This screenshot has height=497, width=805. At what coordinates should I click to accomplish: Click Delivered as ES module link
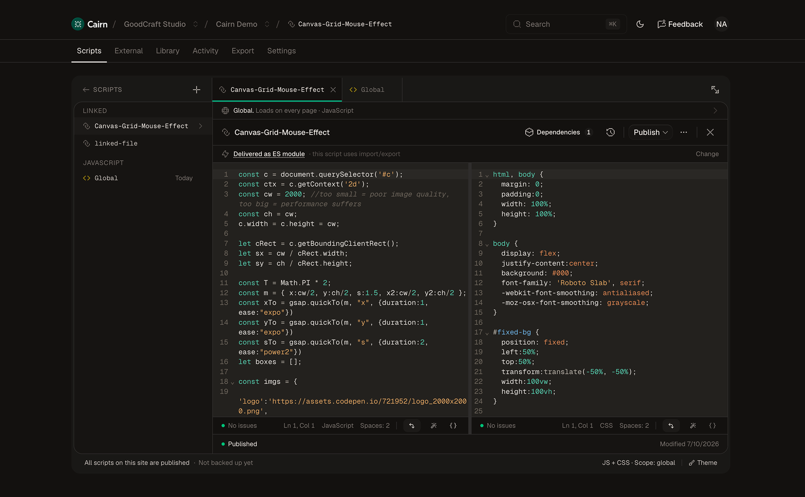tap(269, 154)
